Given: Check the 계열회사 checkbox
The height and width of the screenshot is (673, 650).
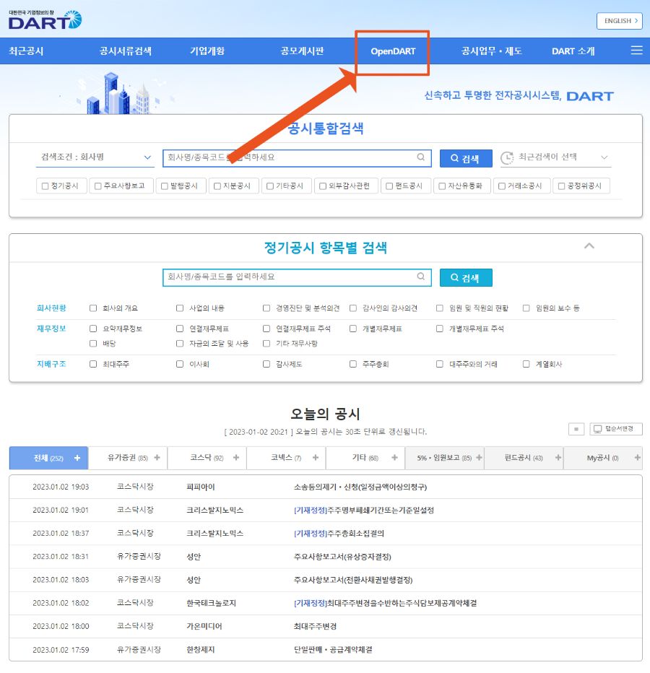Looking at the screenshot, I should pyautogui.click(x=526, y=364).
